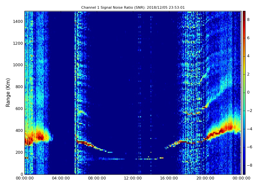Select the Range (Km) y-axis label
The height and width of the screenshot is (193, 258).
[x=8, y=93]
